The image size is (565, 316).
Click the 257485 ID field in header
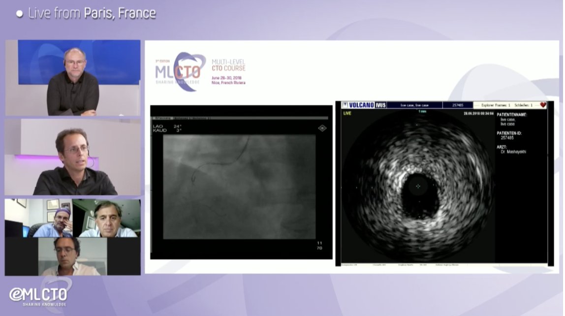pyautogui.click(x=458, y=105)
